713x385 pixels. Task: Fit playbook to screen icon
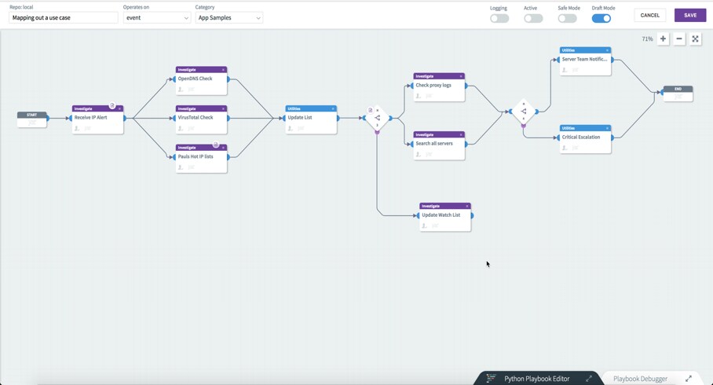click(695, 38)
